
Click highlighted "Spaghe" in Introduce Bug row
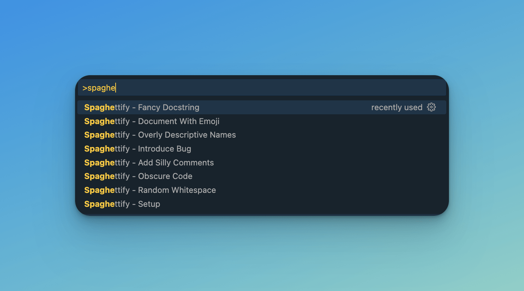point(99,149)
